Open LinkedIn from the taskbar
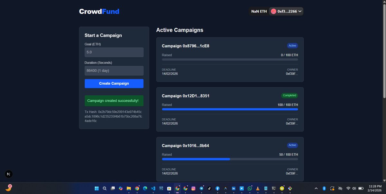 tap(234, 189)
